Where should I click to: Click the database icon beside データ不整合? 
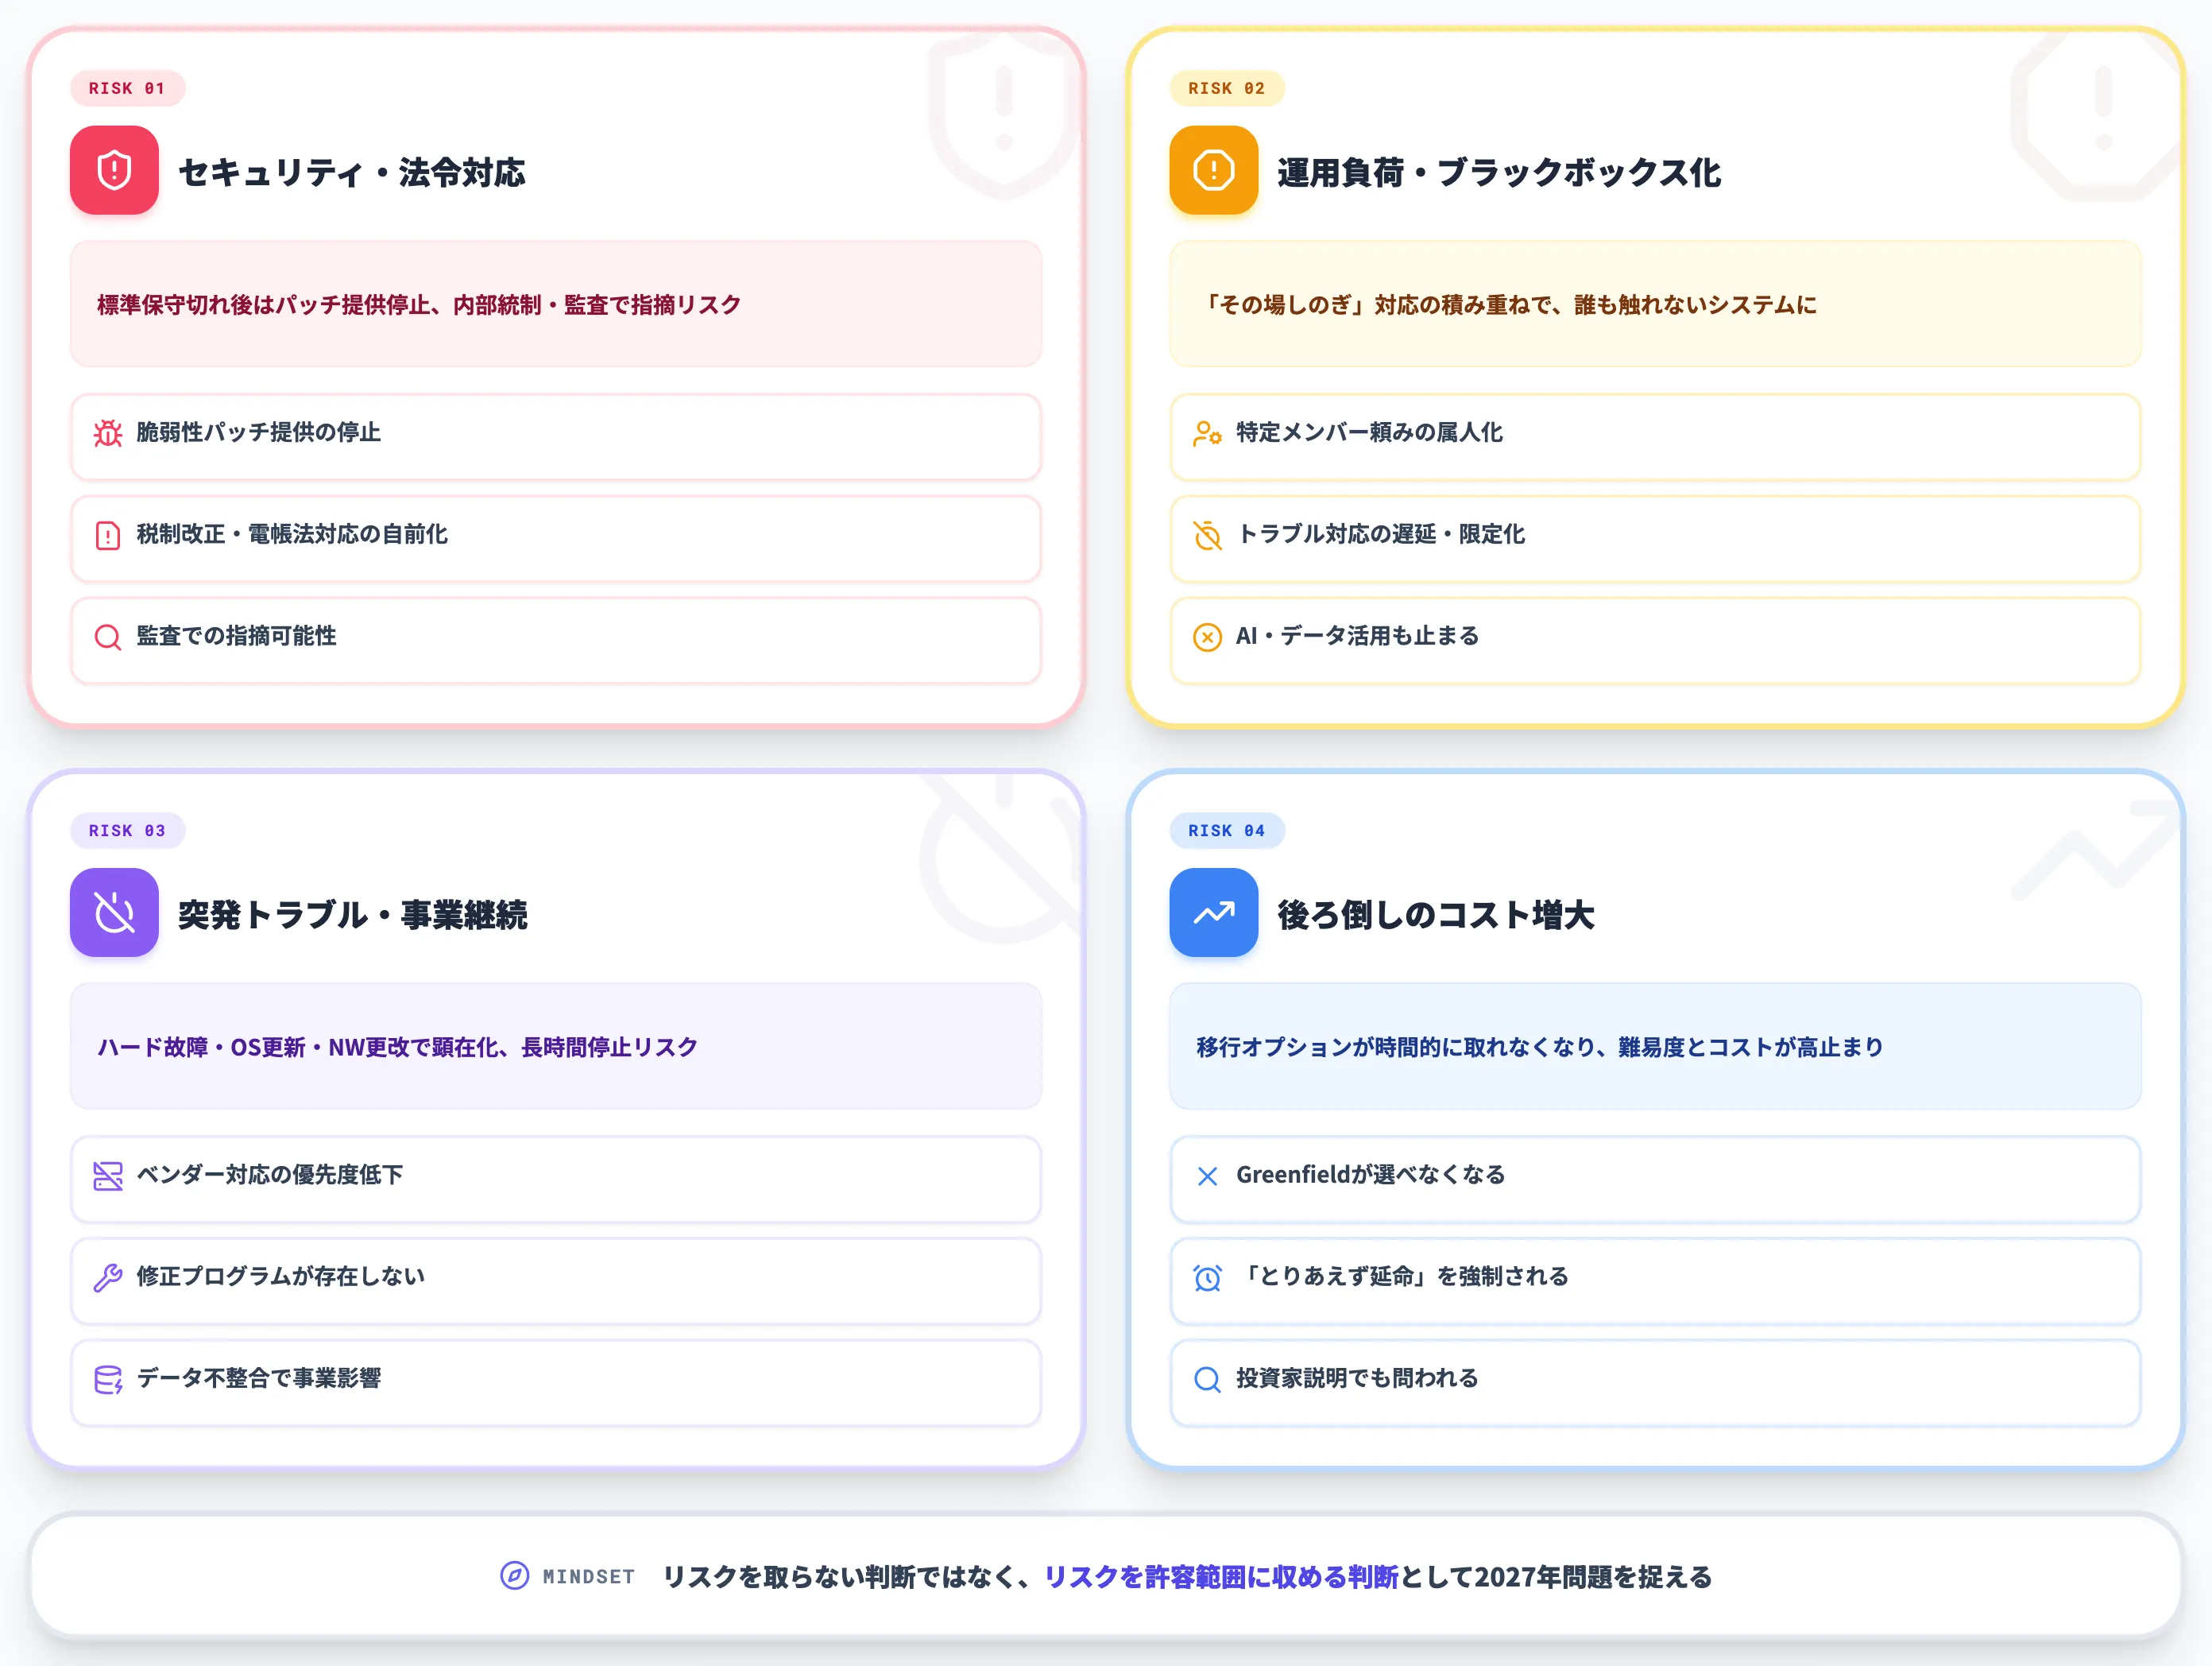click(x=108, y=1380)
